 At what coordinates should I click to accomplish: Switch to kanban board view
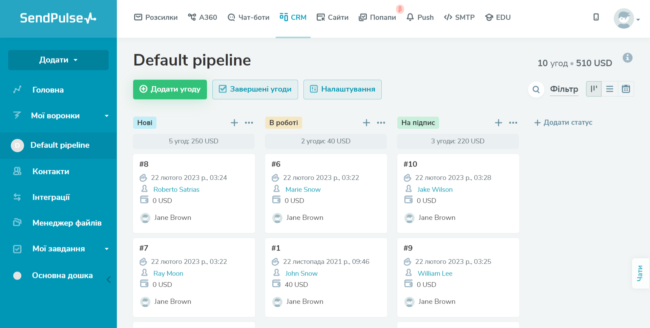[x=594, y=89]
